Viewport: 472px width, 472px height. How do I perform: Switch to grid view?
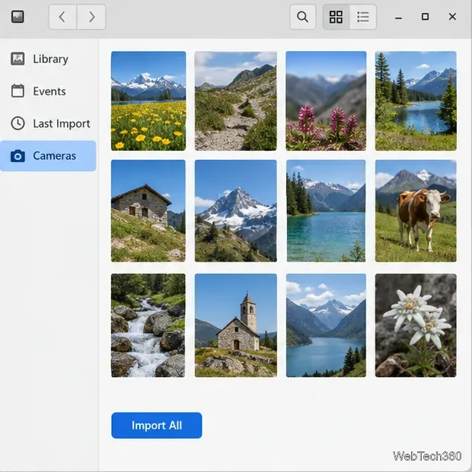(336, 17)
